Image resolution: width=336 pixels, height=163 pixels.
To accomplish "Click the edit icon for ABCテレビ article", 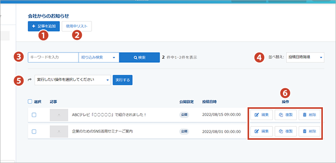I will tap(257, 115).
